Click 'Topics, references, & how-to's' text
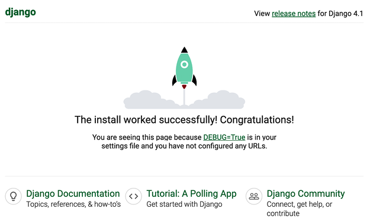This screenshot has height=221, width=370. point(73,204)
